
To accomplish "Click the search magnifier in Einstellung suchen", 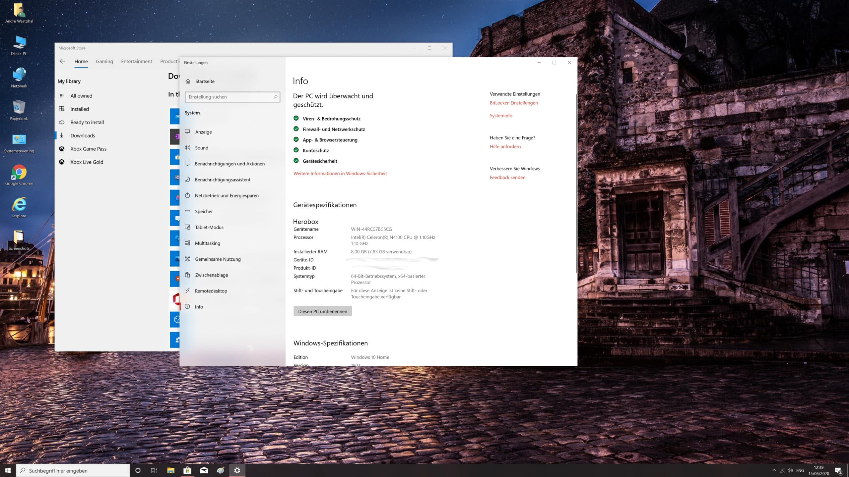I will [275, 97].
